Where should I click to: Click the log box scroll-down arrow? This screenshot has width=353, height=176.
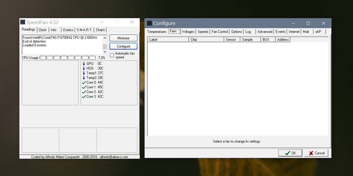point(105,52)
